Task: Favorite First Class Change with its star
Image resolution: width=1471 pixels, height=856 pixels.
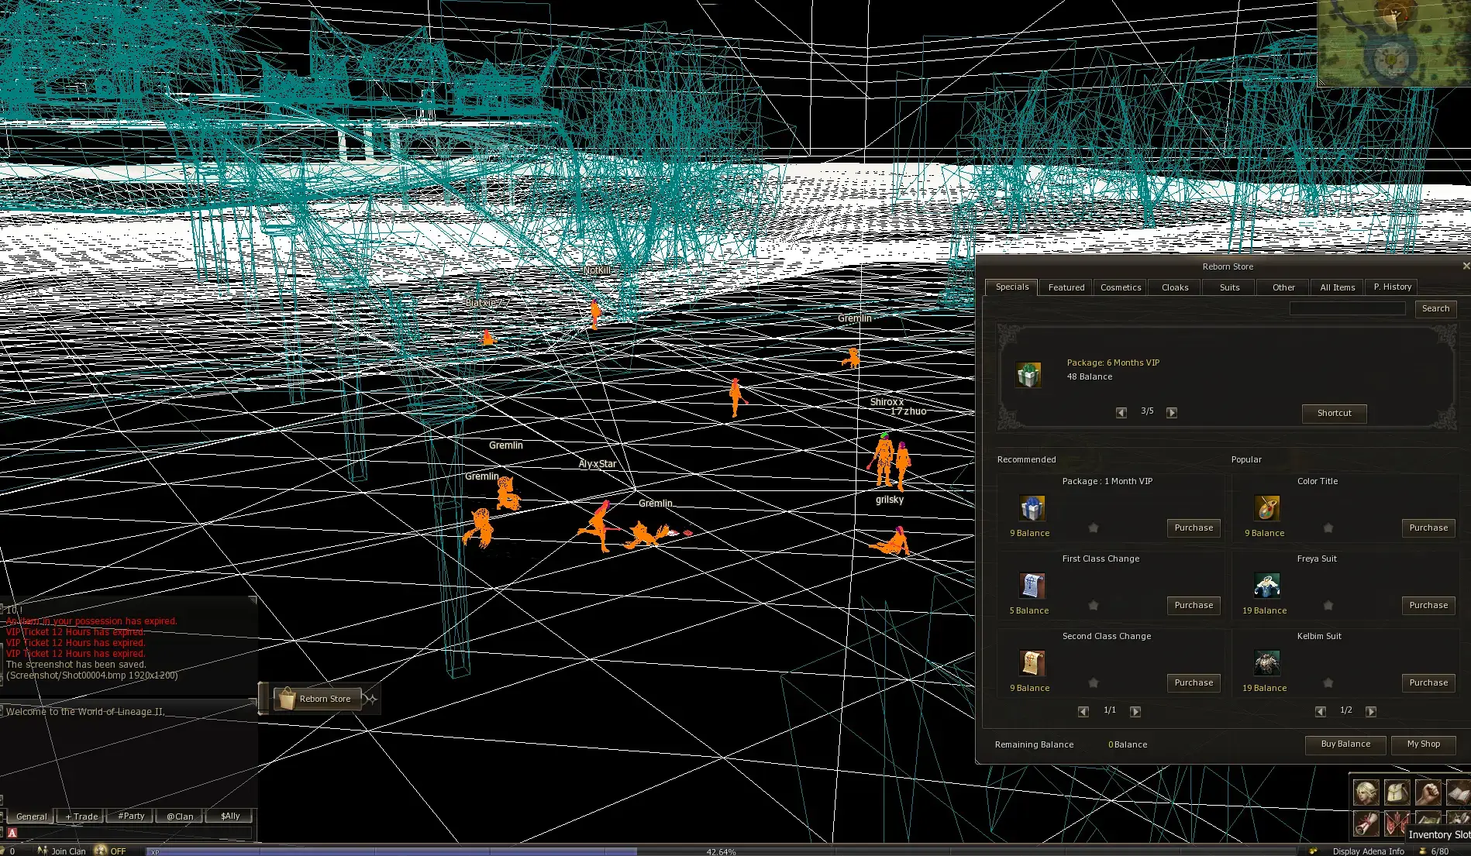Action: point(1094,605)
